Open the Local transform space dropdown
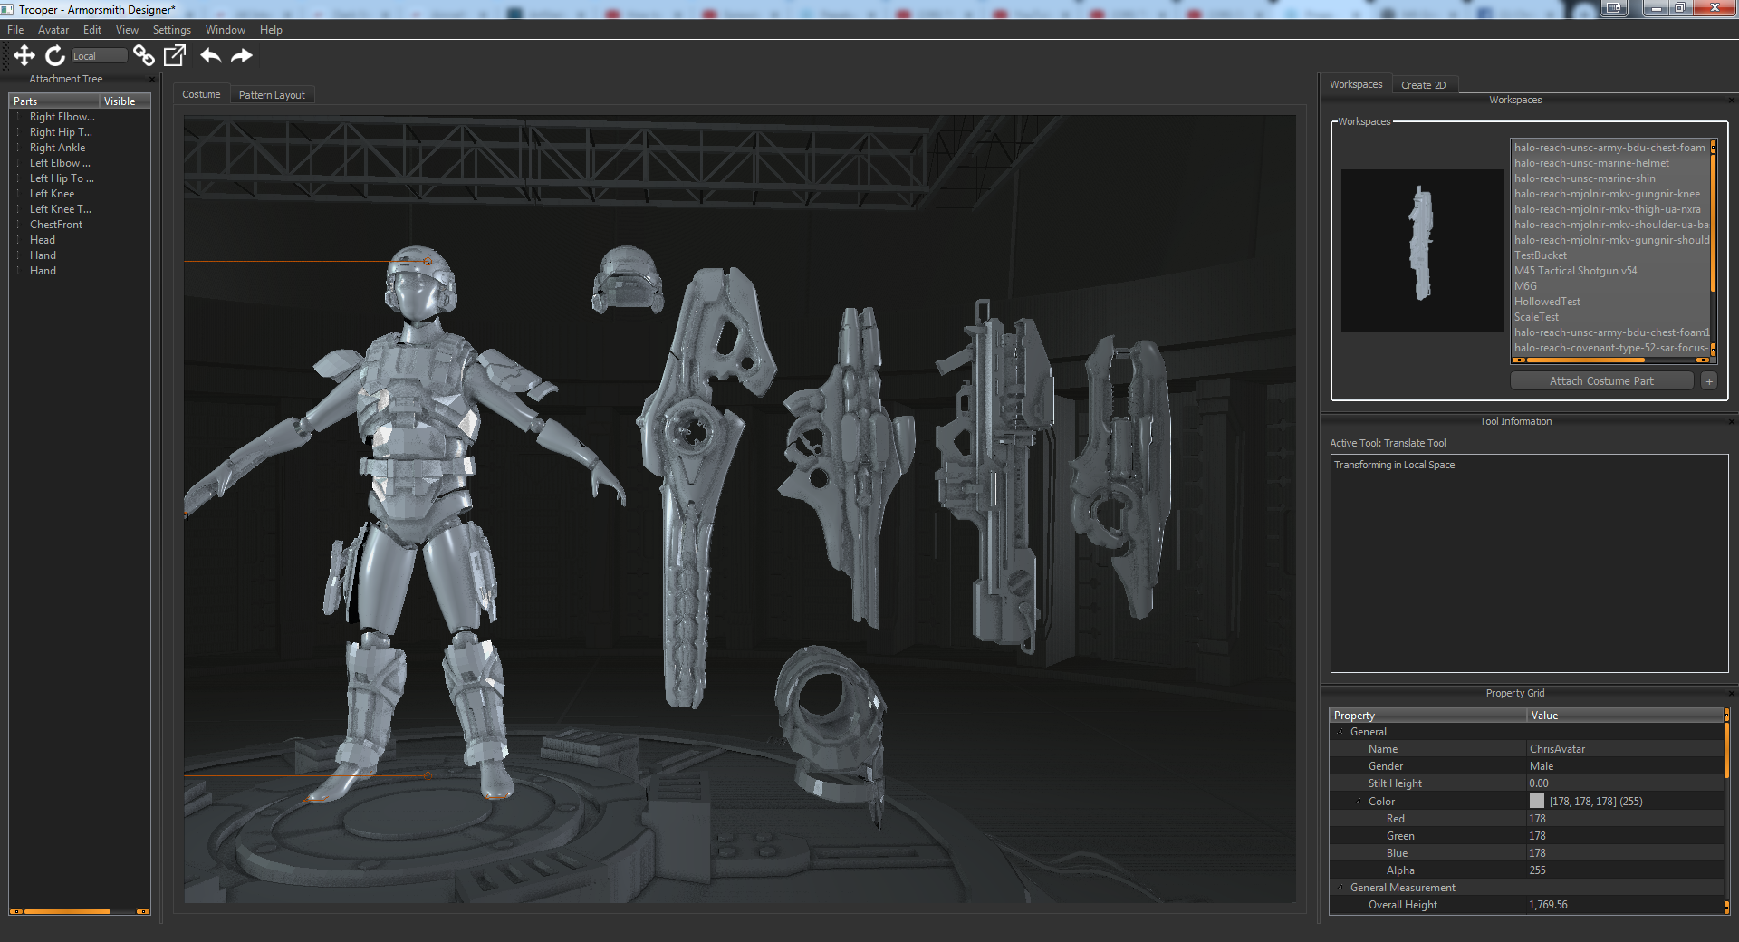Image resolution: width=1739 pixels, height=942 pixels. (x=99, y=56)
